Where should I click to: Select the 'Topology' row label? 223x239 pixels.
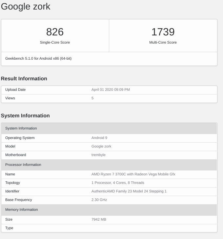click(x=12, y=183)
